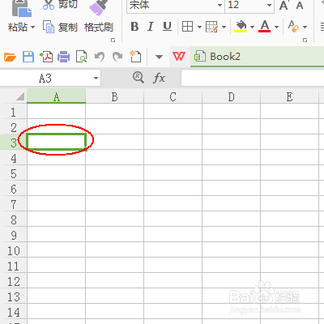Screen dimensions: 324x324
Task: Expand the borders dropdown arrow
Action: tap(199, 27)
